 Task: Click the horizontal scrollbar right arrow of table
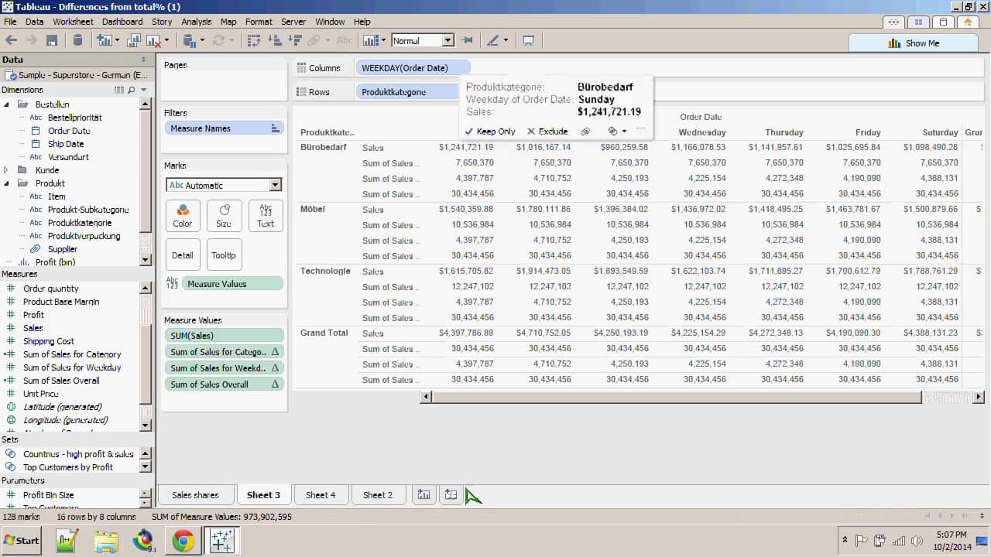979,397
